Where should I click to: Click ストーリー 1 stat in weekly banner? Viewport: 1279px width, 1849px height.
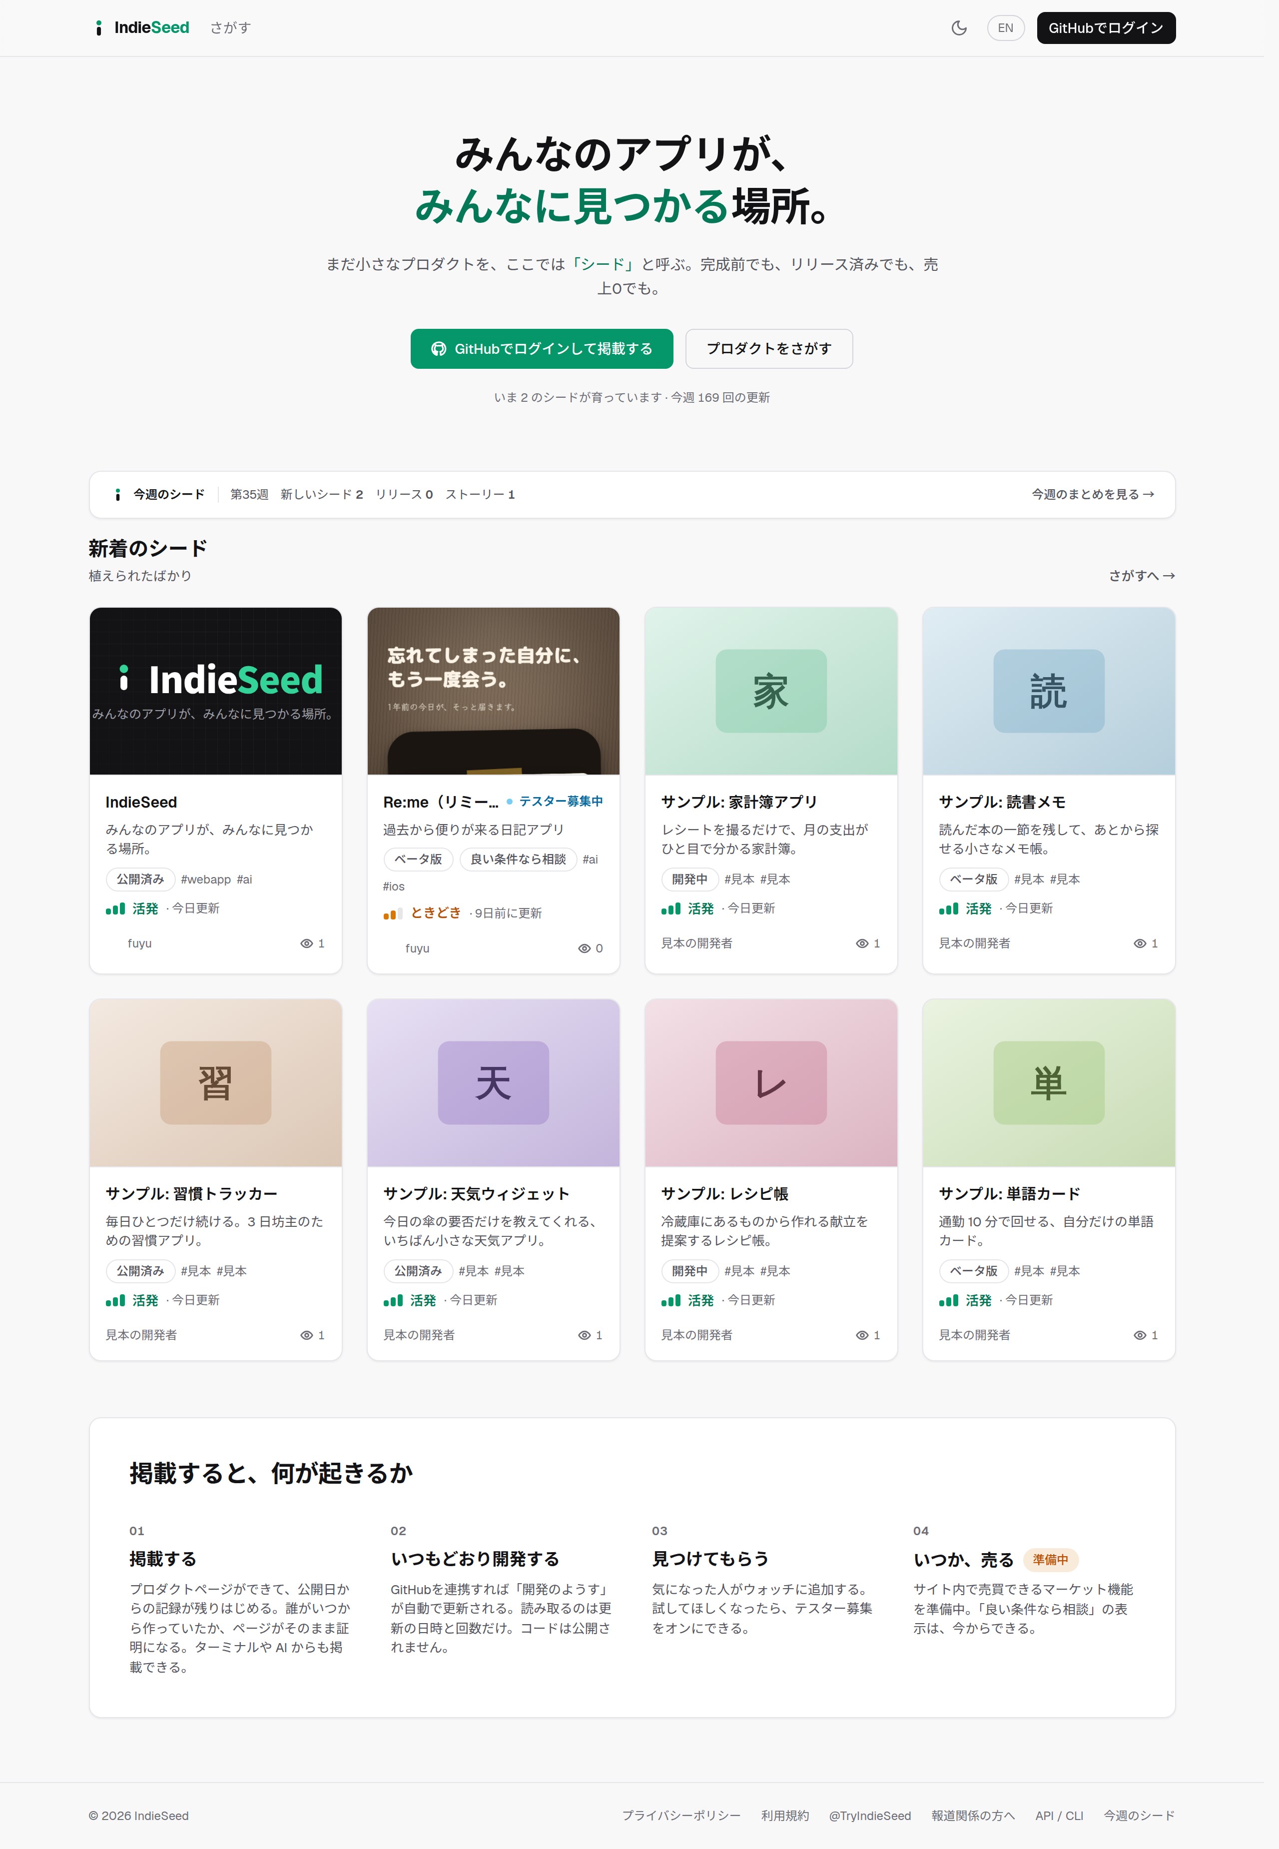pyautogui.click(x=480, y=495)
